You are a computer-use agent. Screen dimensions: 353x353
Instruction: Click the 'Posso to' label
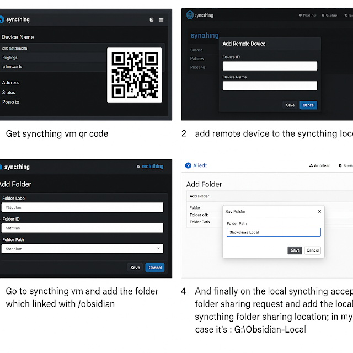pyautogui.click(x=10, y=102)
